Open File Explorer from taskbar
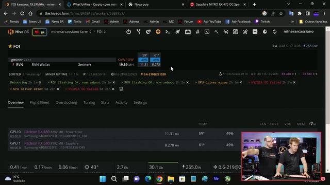Image resolution: width=330 pixels, height=185 pixels. (171, 179)
